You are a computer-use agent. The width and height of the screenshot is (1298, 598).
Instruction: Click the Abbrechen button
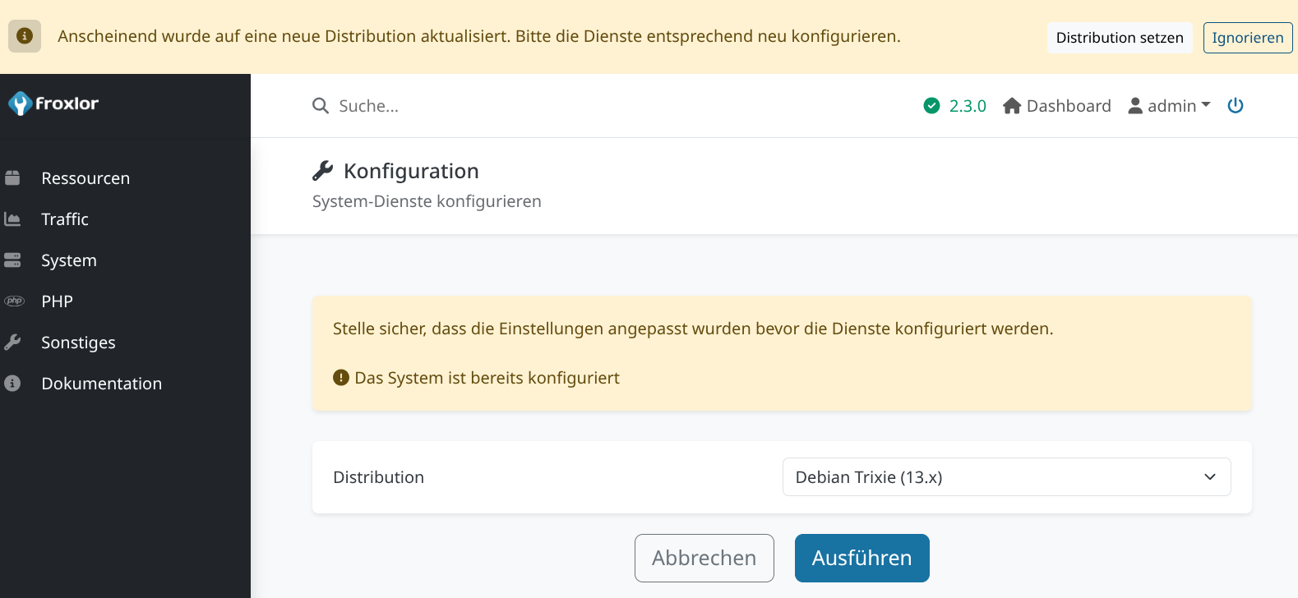(704, 559)
